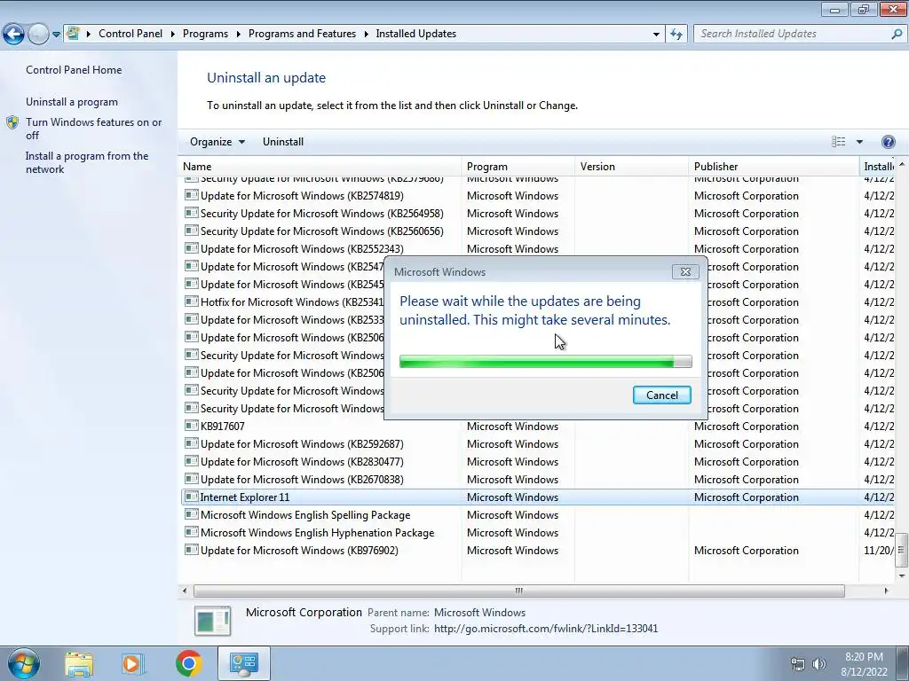Image resolution: width=909 pixels, height=681 pixels.
Task: Select Microsoft Windows English Spelling Package row
Action: point(538,515)
